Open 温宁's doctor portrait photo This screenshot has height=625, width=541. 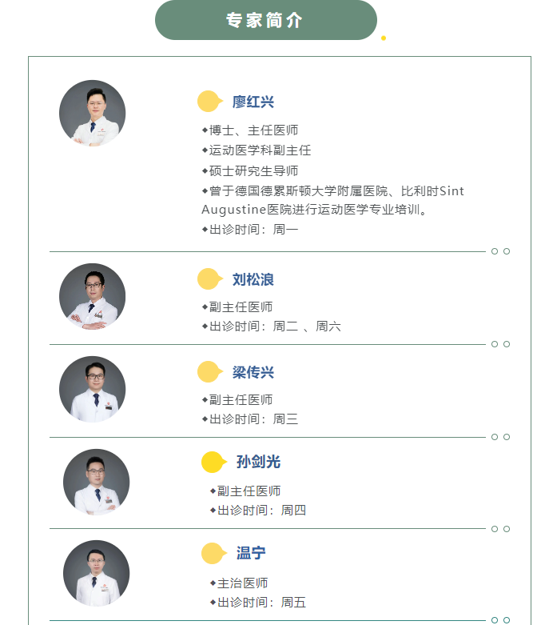pyautogui.click(x=96, y=573)
